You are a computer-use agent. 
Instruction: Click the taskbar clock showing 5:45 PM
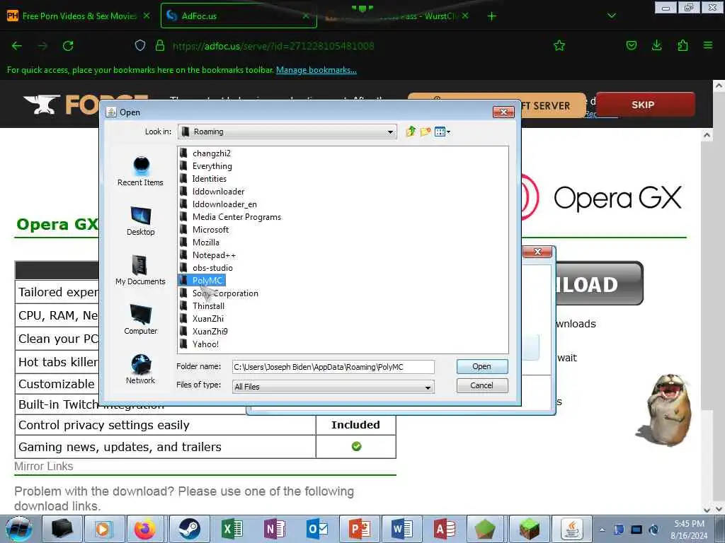(689, 524)
